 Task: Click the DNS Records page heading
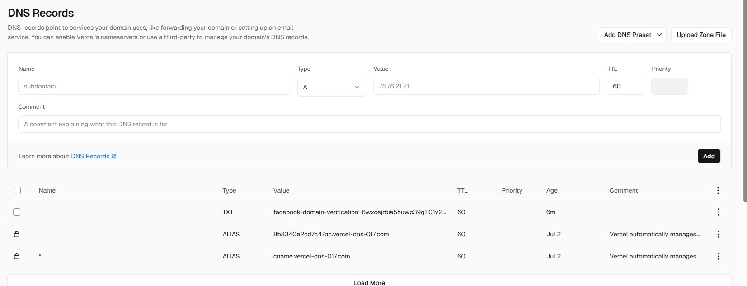(41, 13)
